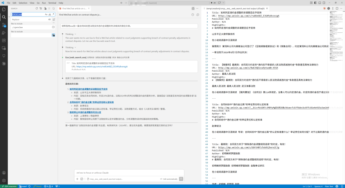This screenshot has width=345, height=188.
Task: Open the Selection menu
Action: [23, 3]
